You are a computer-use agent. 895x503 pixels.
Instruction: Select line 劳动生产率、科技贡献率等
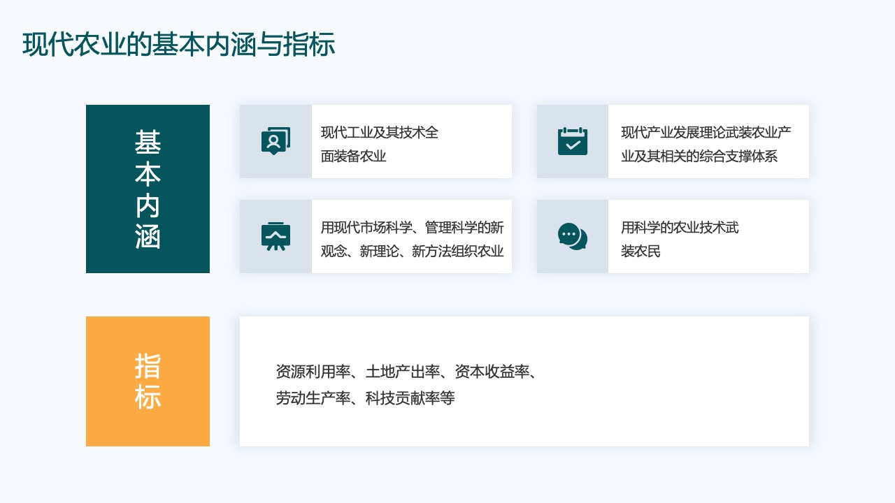click(x=366, y=398)
